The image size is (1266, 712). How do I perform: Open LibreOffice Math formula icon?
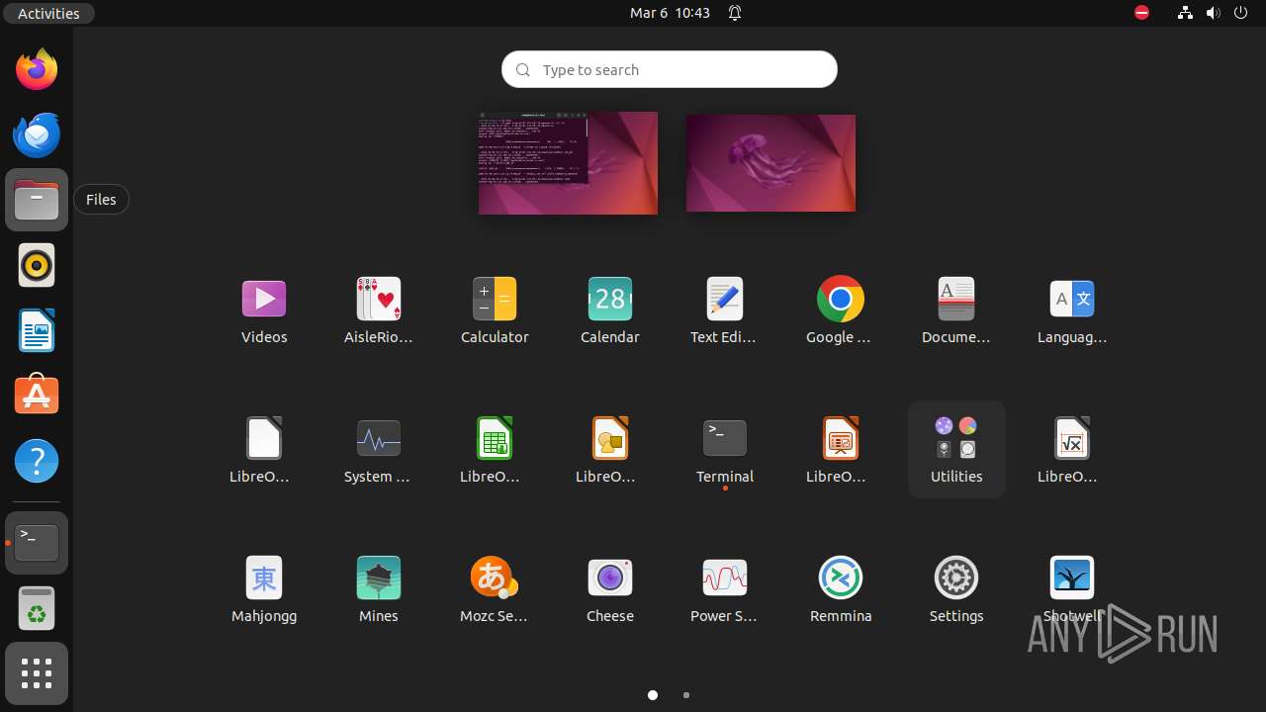coord(1071,450)
